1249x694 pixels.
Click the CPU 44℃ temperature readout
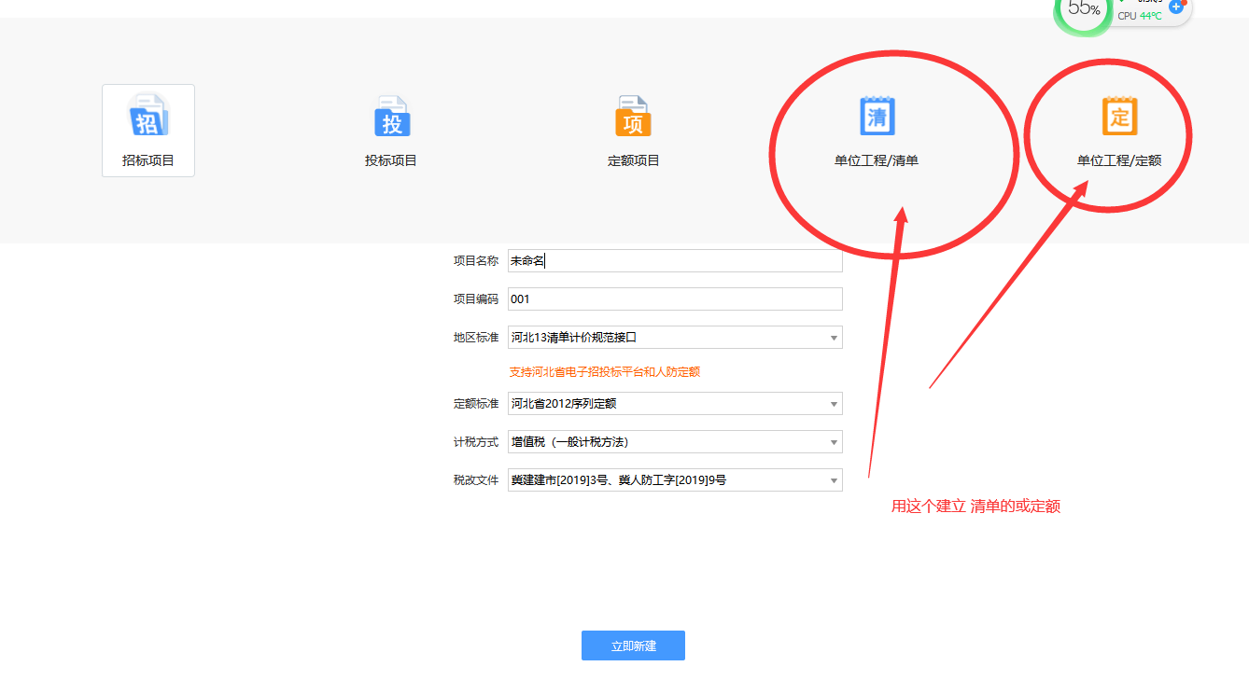coord(1140,16)
